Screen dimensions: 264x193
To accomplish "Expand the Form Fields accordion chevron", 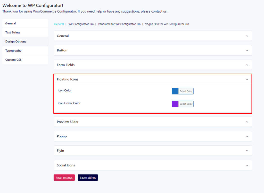I will pos(247,65).
